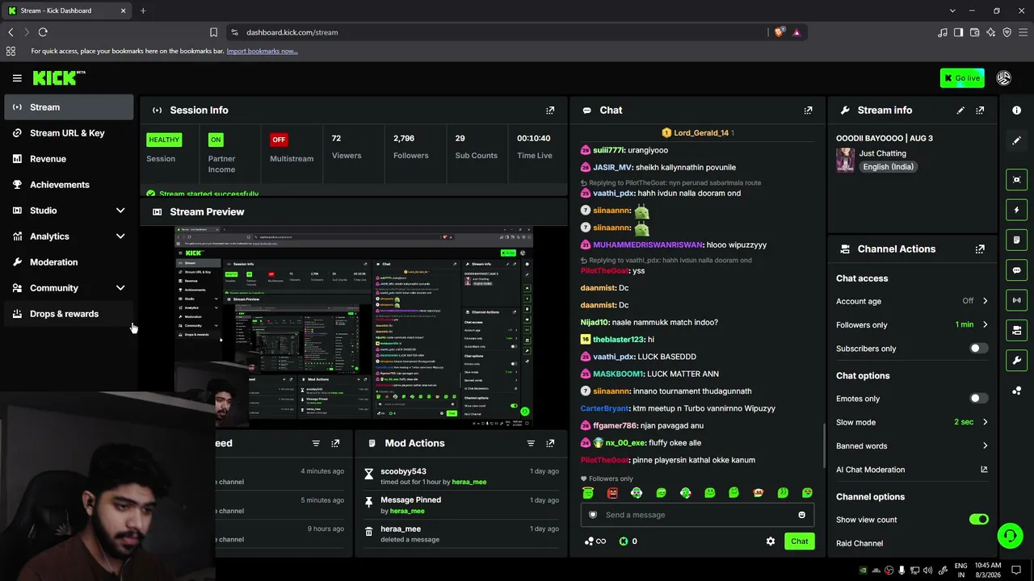Edit stream info with the pencil icon
This screenshot has height=581, width=1034.
click(x=960, y=111)
